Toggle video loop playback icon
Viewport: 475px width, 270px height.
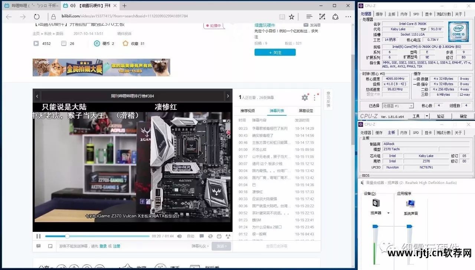pos(210,236)
